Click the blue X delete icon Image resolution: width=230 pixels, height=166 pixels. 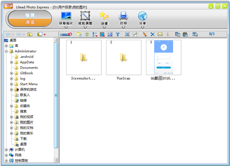pos(153,35)
